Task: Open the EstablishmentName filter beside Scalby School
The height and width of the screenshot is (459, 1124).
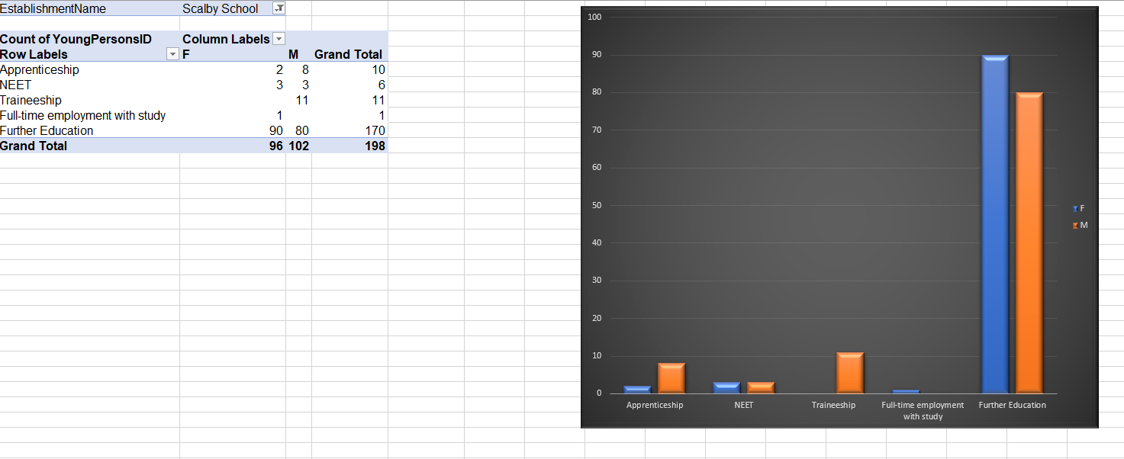Action: tap(279, 8)
